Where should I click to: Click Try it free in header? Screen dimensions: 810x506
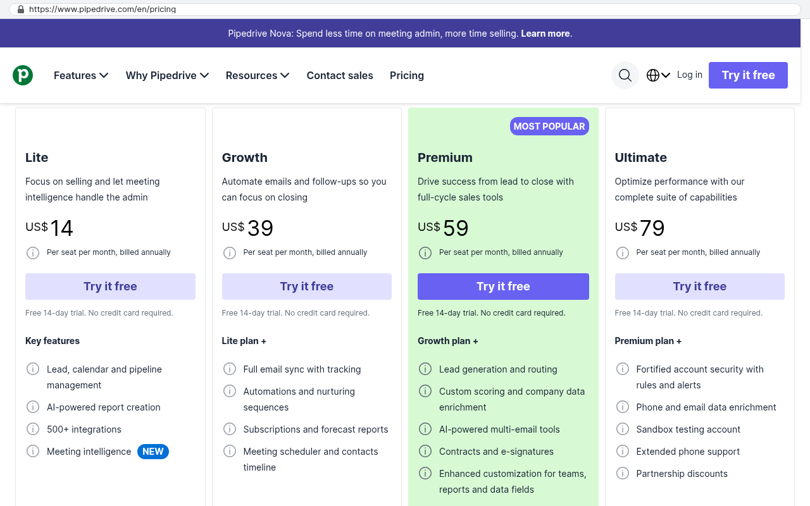(748, 75)
